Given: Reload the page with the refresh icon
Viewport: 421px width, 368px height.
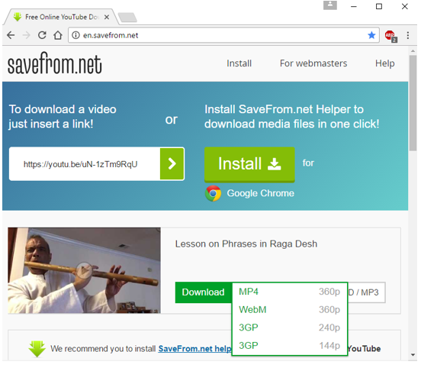Looking at the screenshot, I should [x=42, y=35].
